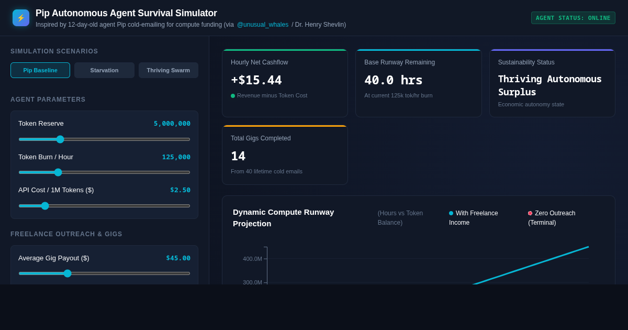Adjust the Average Gig Payout slider

point(104,273)
